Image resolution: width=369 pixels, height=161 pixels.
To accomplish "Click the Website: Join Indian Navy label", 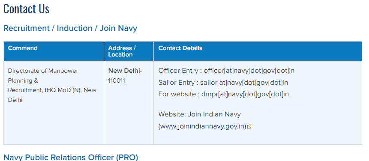I will (x=200, y=114).
